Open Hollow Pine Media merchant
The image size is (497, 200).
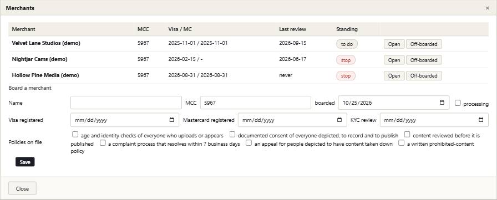pos(394,76)
